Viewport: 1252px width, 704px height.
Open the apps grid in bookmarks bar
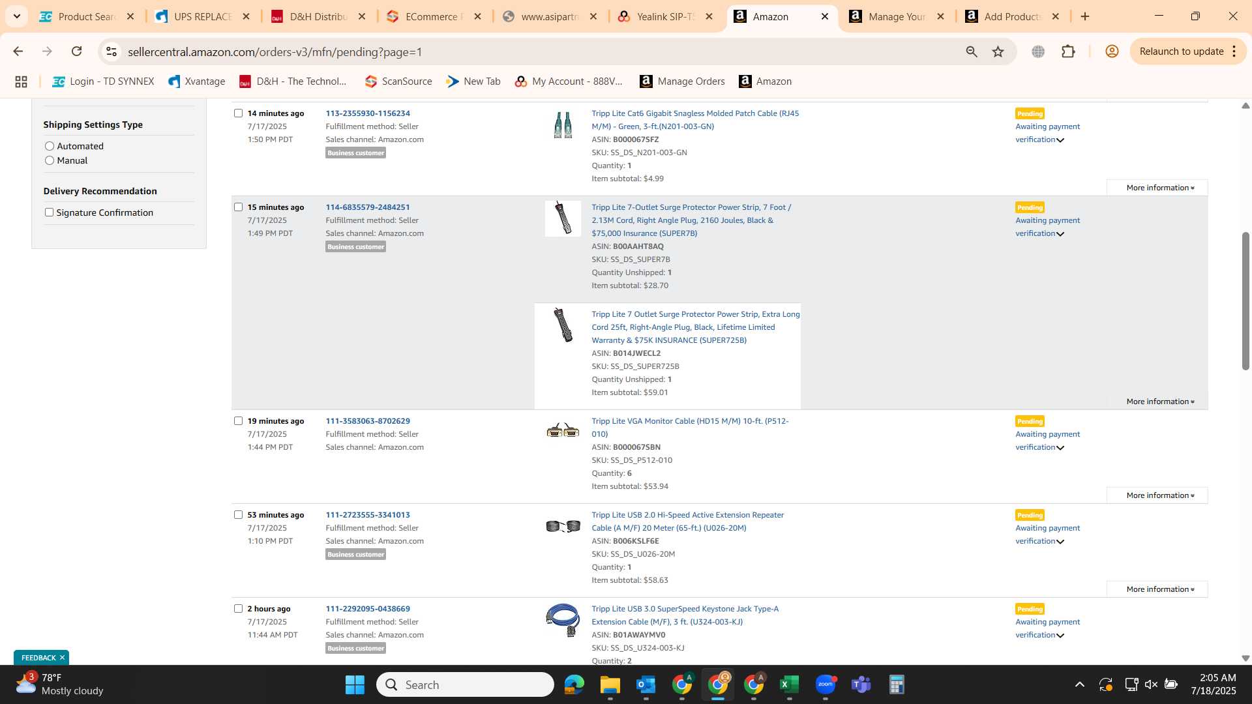[21, 81]
